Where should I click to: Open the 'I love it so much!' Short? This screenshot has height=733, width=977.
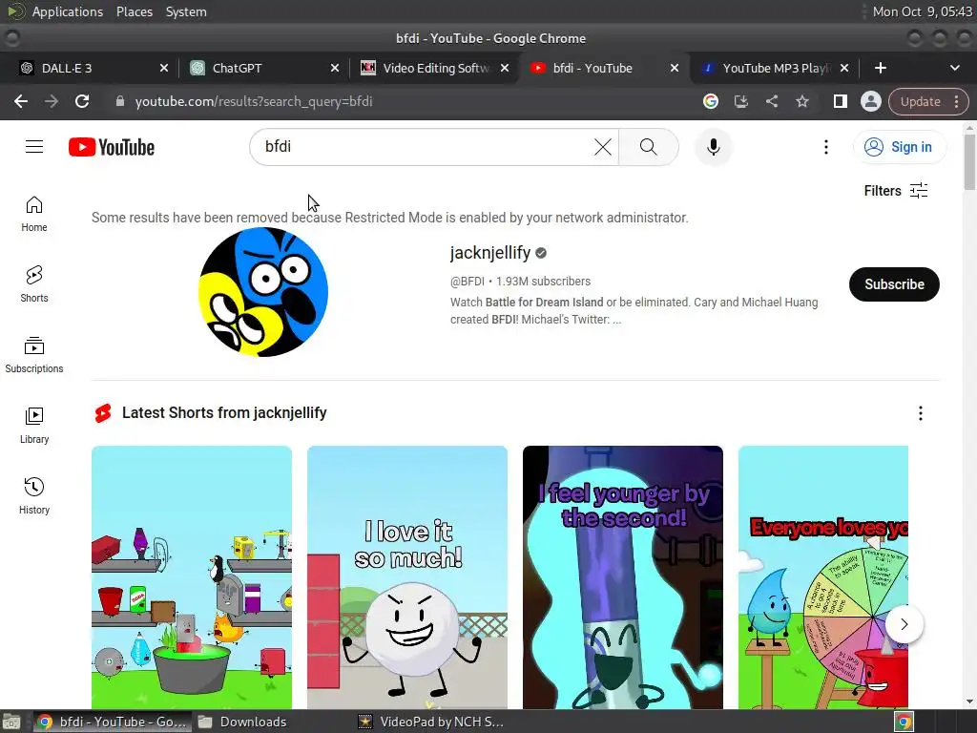pos(406,577)
